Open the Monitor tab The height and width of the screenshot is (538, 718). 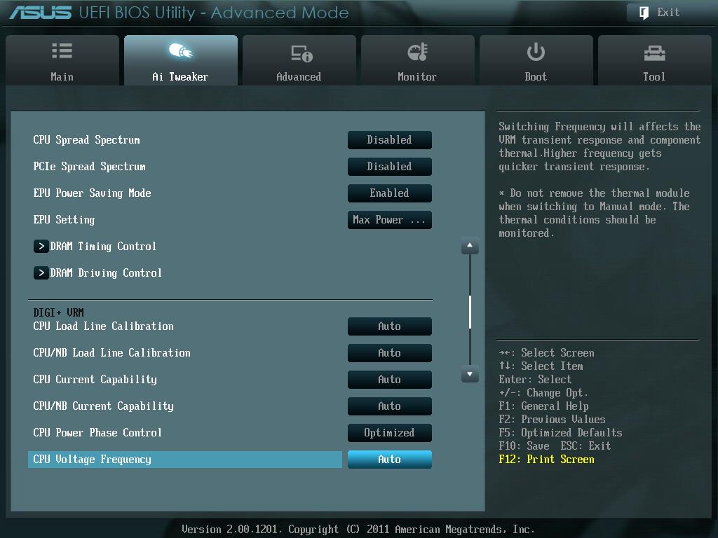[x=418, y=60]
